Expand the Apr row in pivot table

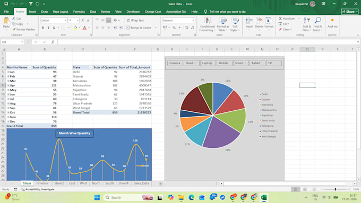tap(8, 85)
